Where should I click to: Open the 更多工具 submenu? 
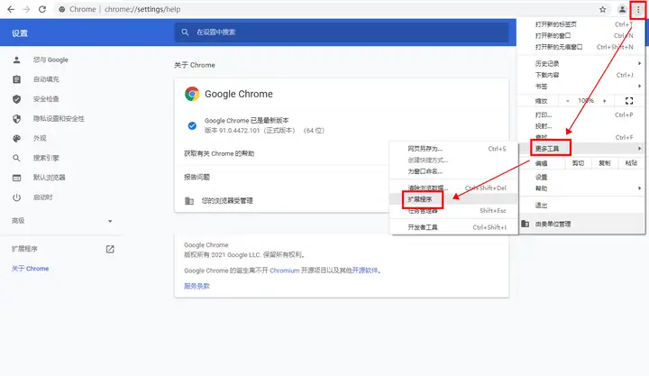pyautogui.click(x=581, y=148)
